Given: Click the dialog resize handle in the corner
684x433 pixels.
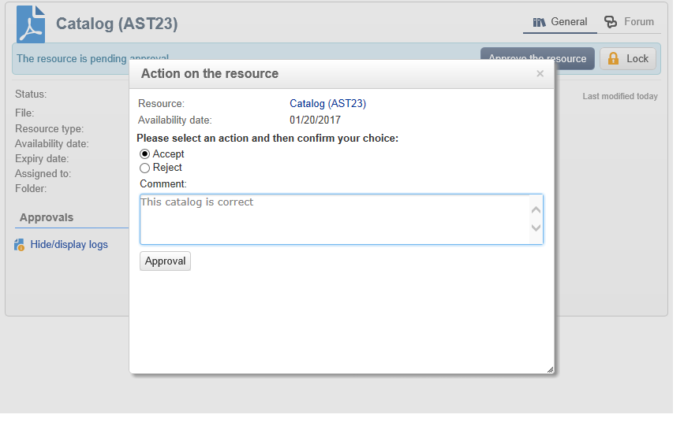Looking at the screenshot, I should coord(550,368).
